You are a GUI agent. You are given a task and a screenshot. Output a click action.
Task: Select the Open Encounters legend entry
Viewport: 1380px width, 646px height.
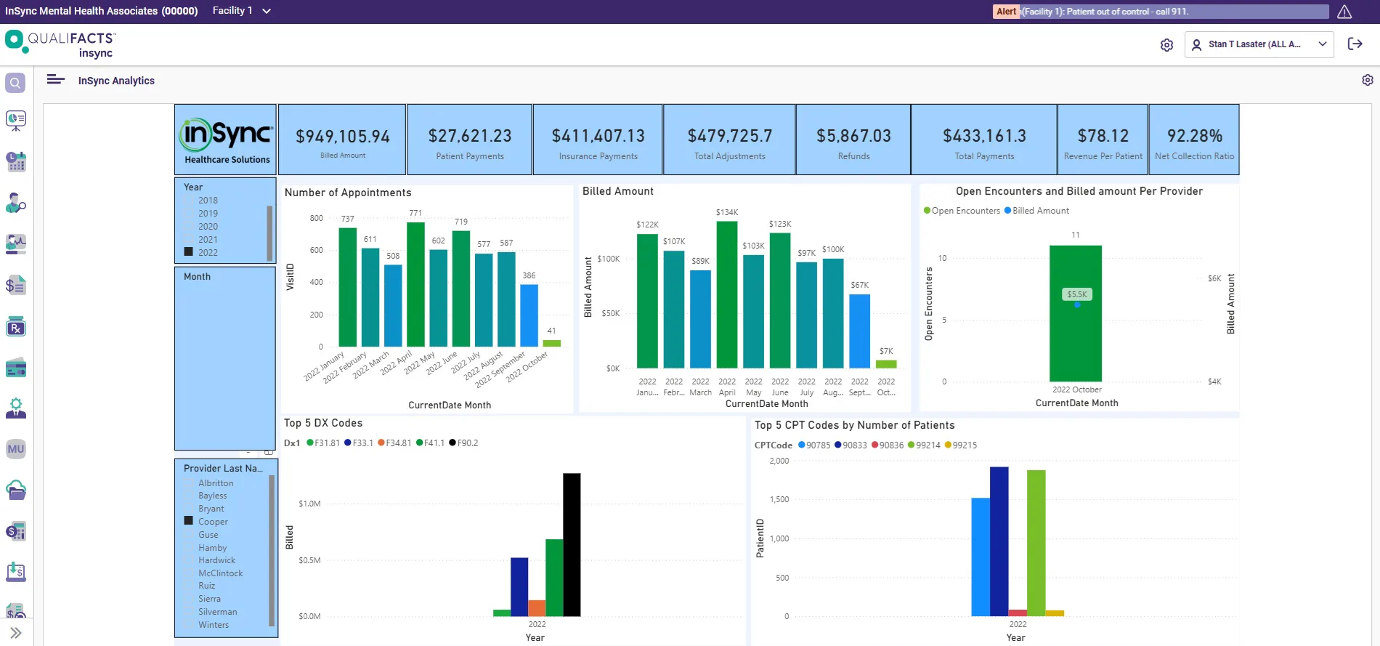(962, 211)
